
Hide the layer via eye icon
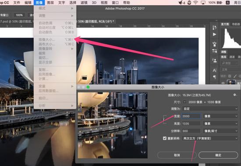point(223,83)
